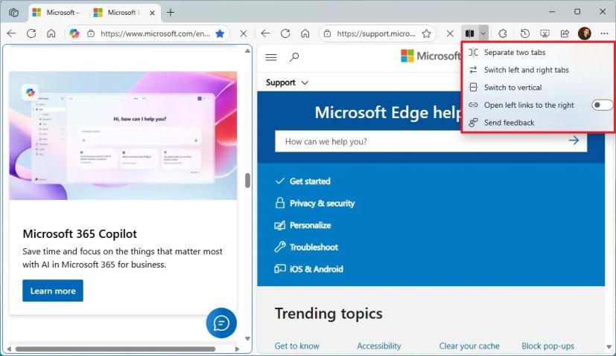Screen dimensions: 616x356
Task: Submit search with arrow button
Action: tap(574, 140)
